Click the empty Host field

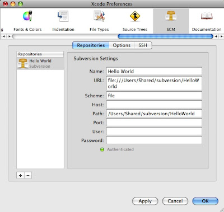point(154,105)
